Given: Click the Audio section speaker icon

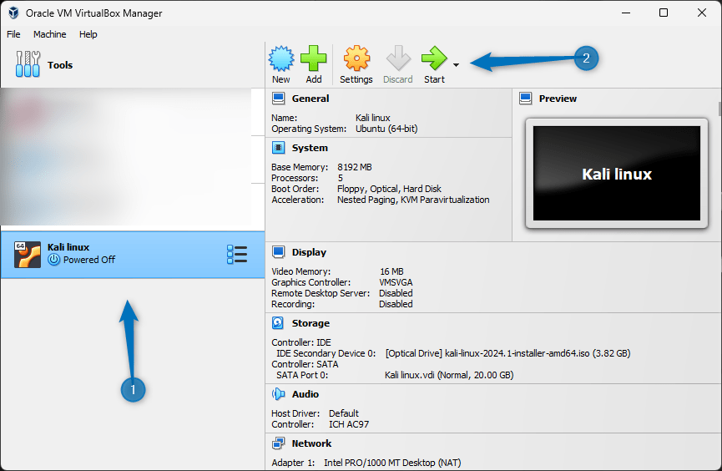Looking at the screenshot, I should pyautogui.click(x=278, y=394).
